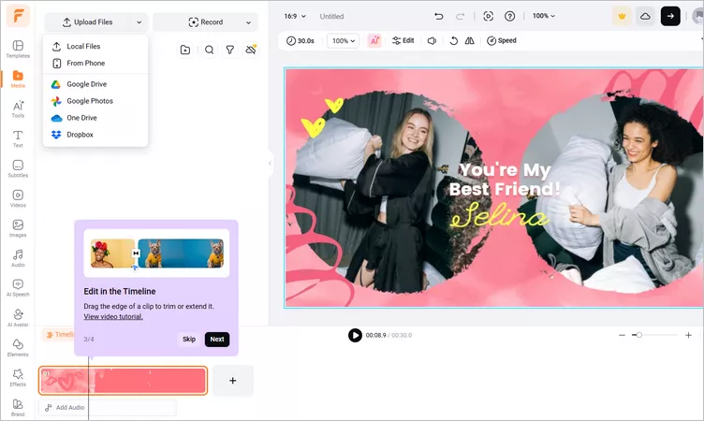Click the Untitled project name field
The image size is (704, 421).
pos(331,16)
